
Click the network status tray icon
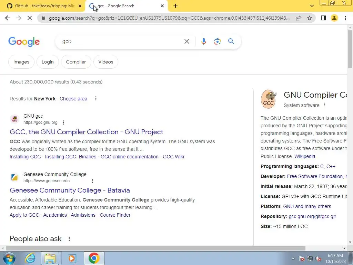click(310, 259)
